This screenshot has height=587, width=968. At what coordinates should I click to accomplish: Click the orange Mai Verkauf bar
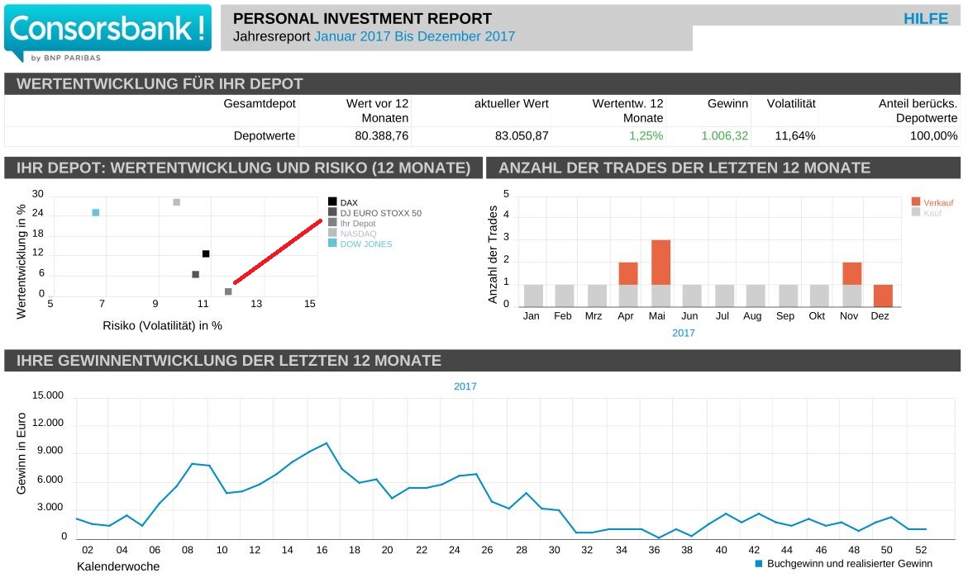660,263
